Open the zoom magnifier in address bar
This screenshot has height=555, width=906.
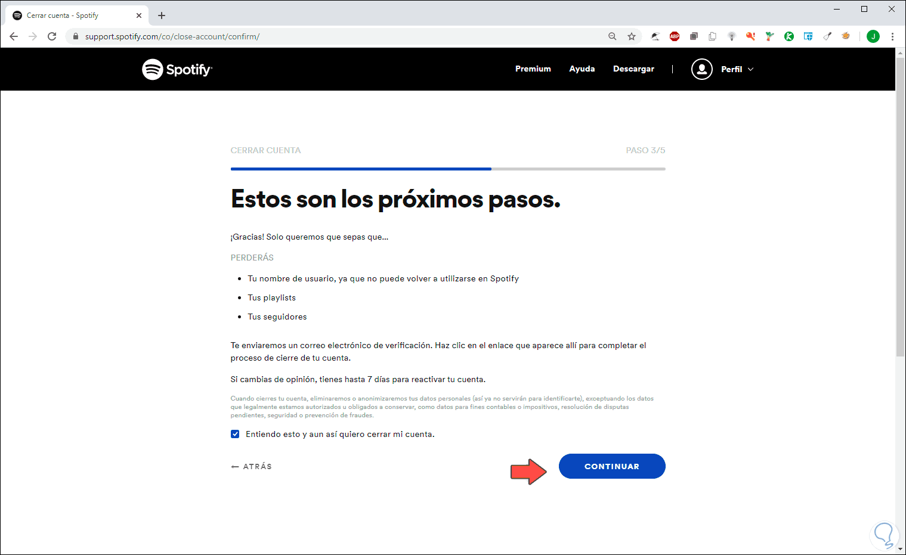613,36
